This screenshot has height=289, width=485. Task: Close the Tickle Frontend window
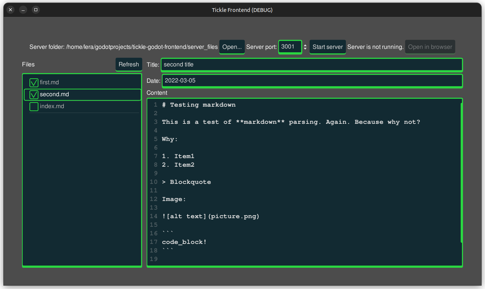tap(10, 10)
